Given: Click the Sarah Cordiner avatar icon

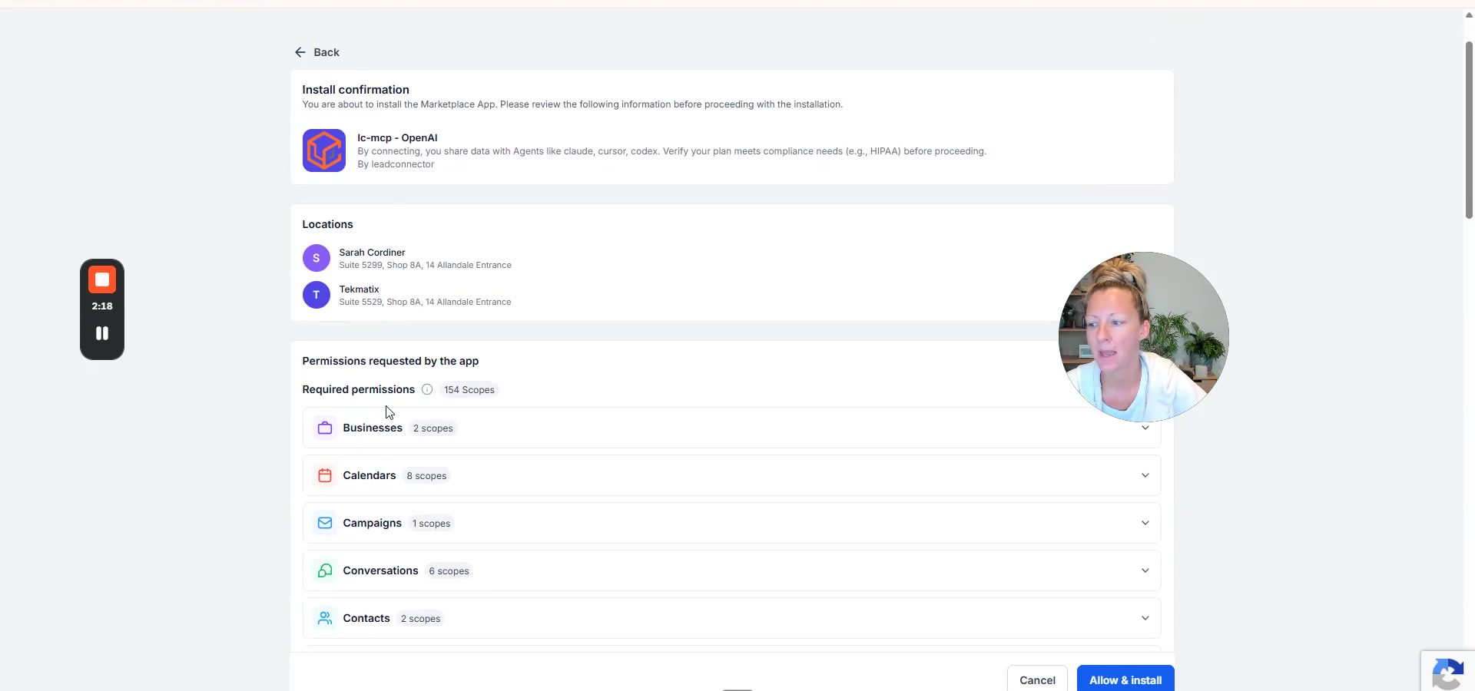Looking at the screenshot, I should 317,258.
